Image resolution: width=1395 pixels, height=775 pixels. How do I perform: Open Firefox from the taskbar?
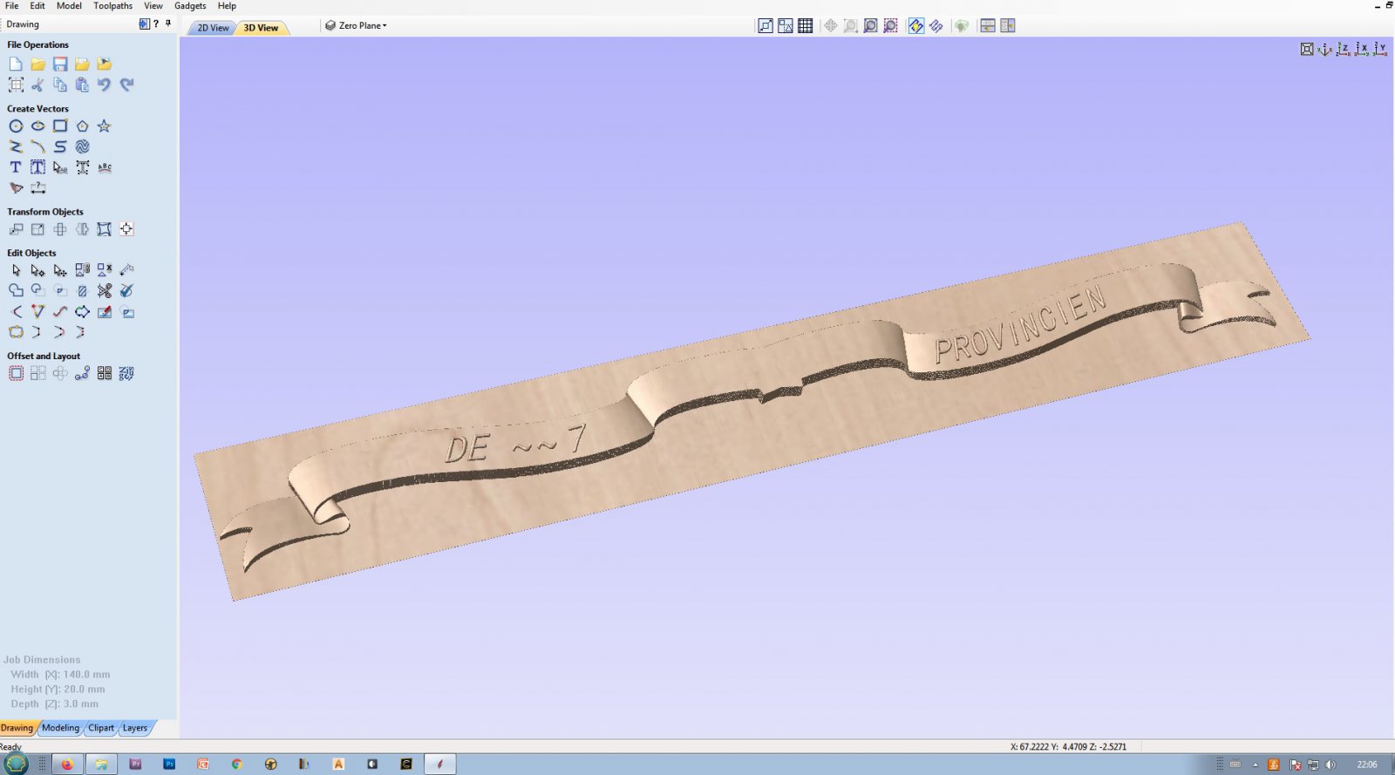(x=66, y=765)
